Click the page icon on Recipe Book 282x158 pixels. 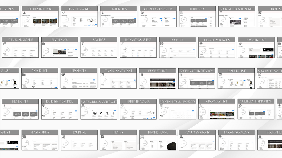(142, 136)
